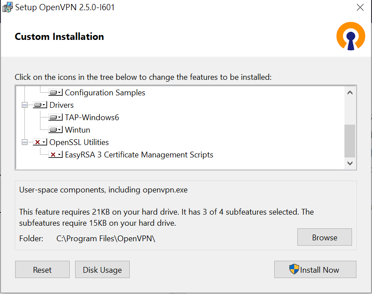Click the feature tree scrollbar up arrow
This screenshot has width=372, height=294.
click(350, 93)
